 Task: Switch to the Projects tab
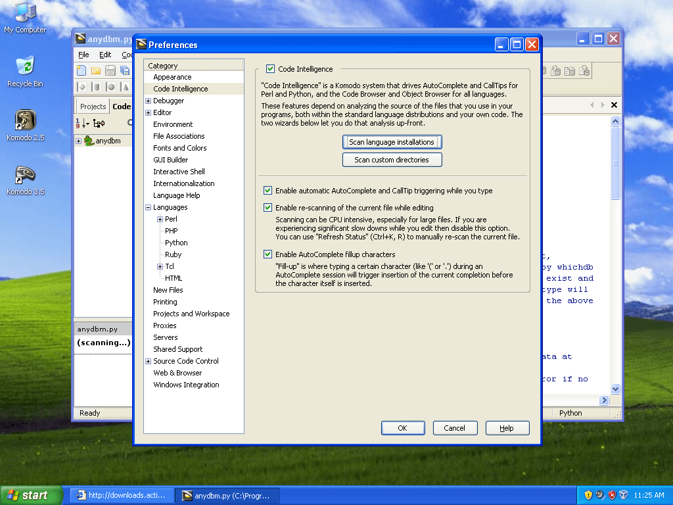click(x=93, y=107)
